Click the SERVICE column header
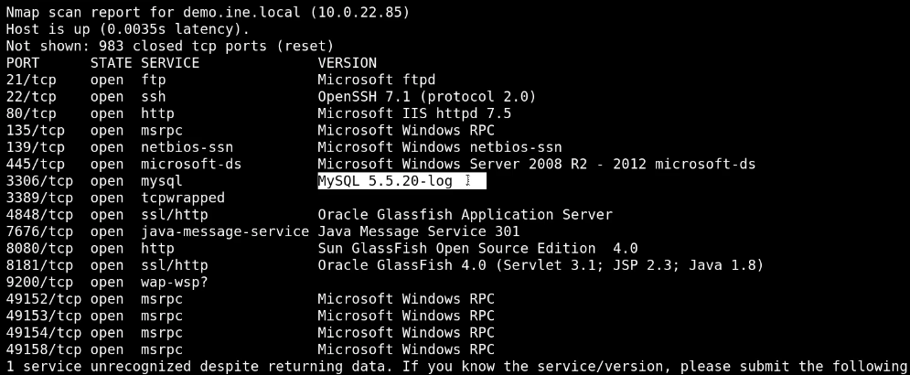This screenshot has height=375, width=910. [x=170, y=63]
